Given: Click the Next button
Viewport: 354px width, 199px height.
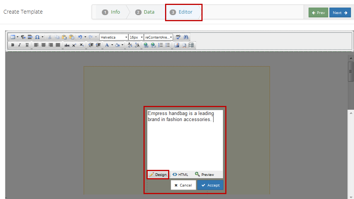Looking at the screenshot, I should click(340, 12).
